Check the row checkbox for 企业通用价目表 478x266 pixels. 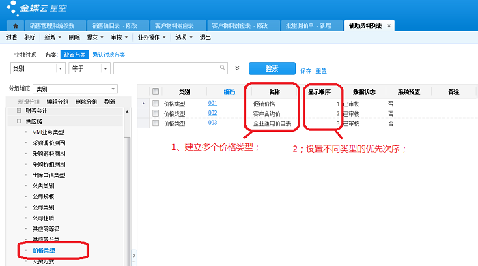[156, 123]
